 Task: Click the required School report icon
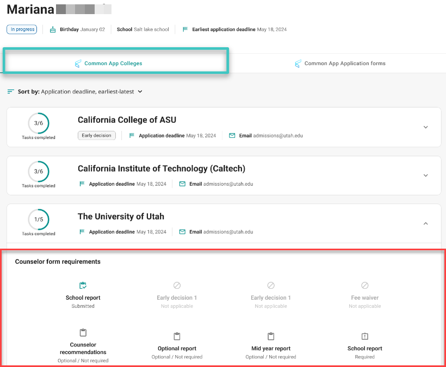(364, 333)
